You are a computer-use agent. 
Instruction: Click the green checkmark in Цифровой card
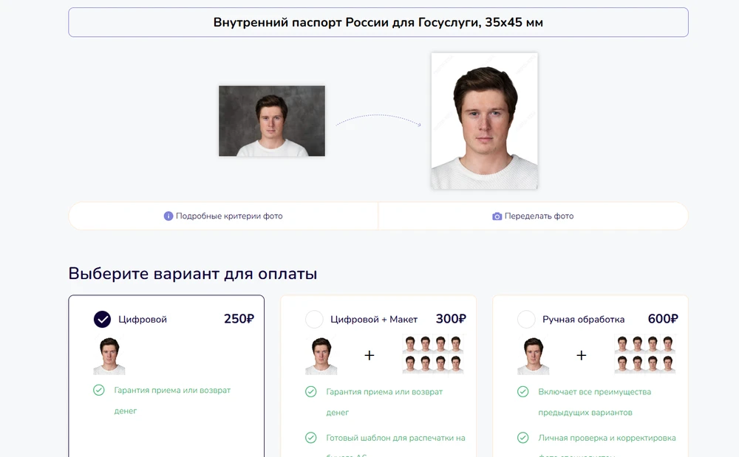tap(99, 390)
